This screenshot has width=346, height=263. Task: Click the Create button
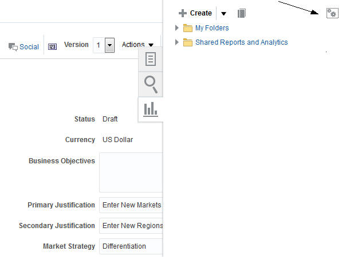[x=195, y=13]
